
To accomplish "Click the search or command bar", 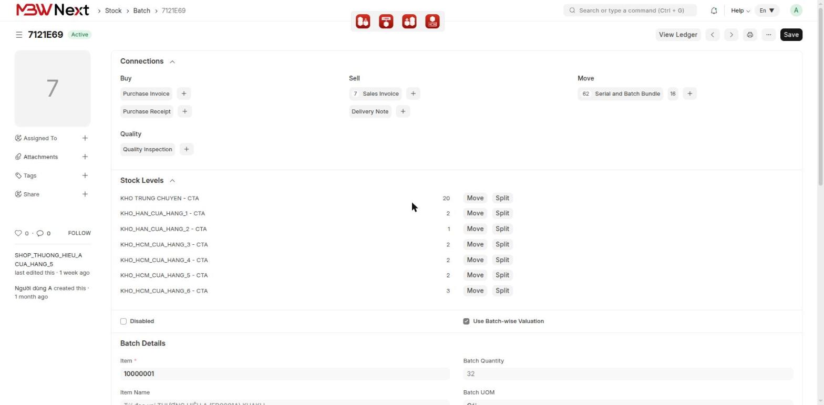I will (630, 11).
